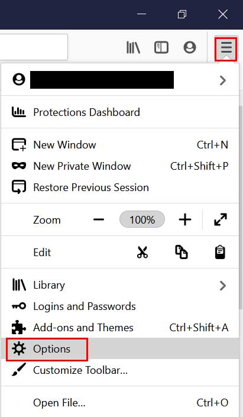Open the Firefox account toolbar icon
Image resolution: width=243 pixels, height=417 pixels.
coord(190,47)
